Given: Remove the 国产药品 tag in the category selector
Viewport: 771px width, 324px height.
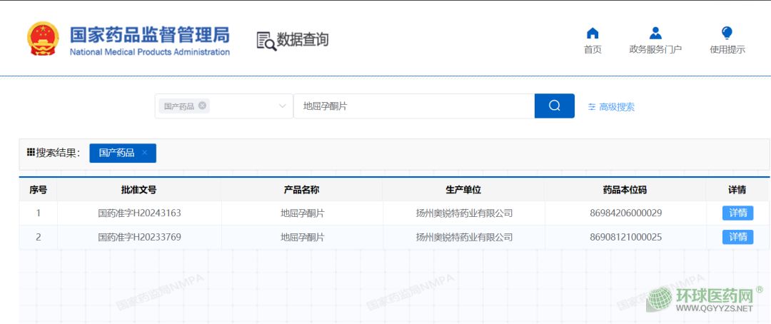Looking at the screenshot, I should [203, 106].
